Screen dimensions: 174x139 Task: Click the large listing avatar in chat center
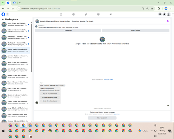pyautogui.click(x=102, y=39)
